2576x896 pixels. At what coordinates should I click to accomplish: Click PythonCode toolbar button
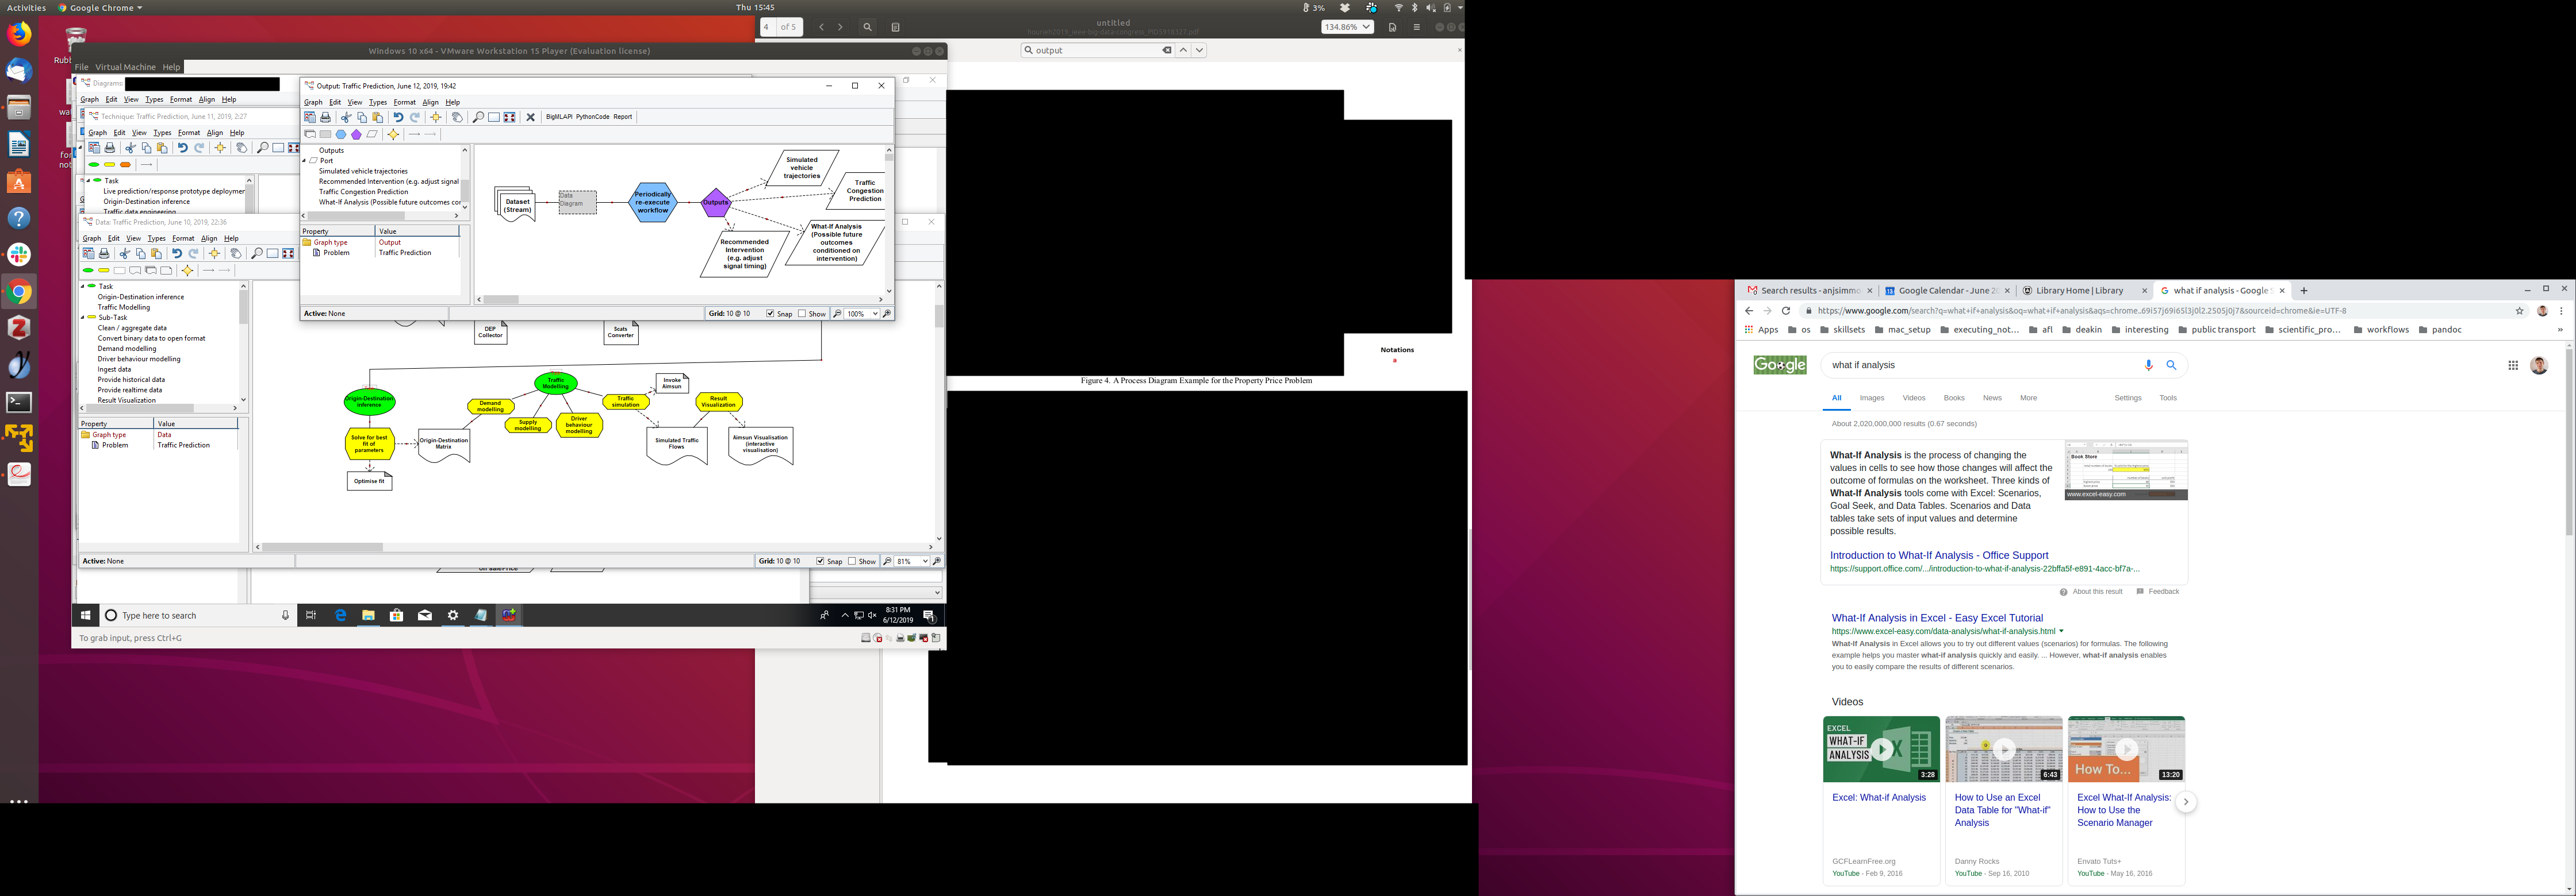(x=592, y=117)
